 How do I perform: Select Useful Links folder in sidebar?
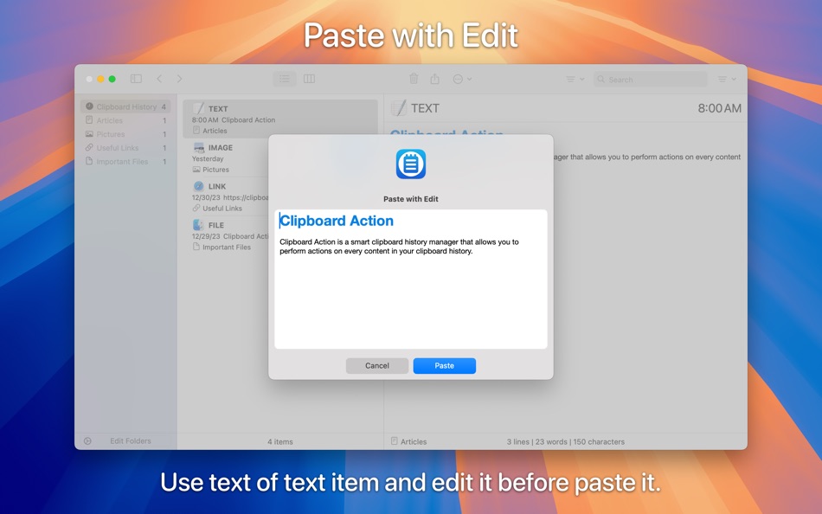[125, 147]
